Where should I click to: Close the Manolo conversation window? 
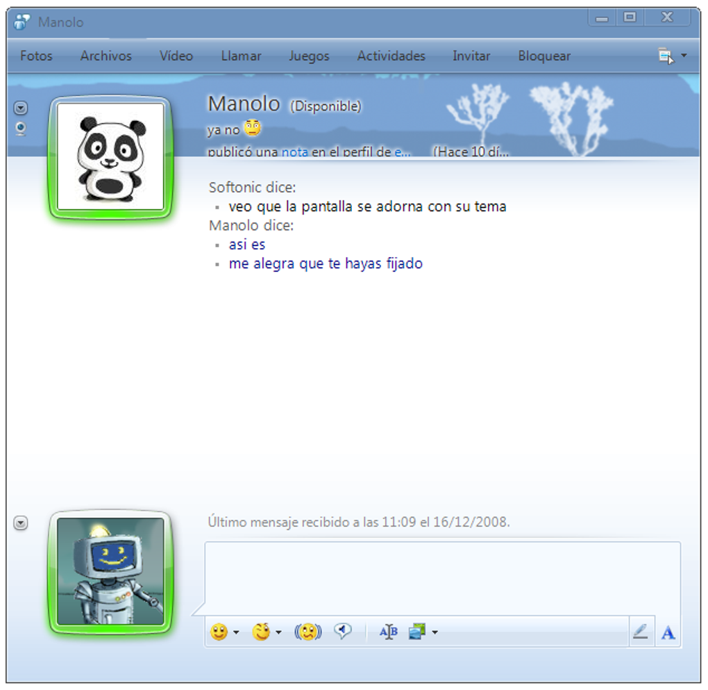pyautogui.click(x=667, y=17)
